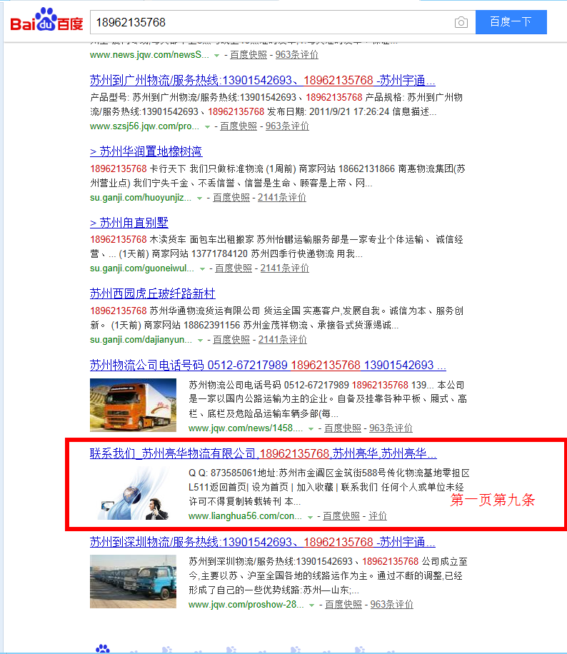Screen dimensions: 567x654
Task: Expand arrow next to www.jqw.com/news/1458....
Action: (x=311, y=429)
